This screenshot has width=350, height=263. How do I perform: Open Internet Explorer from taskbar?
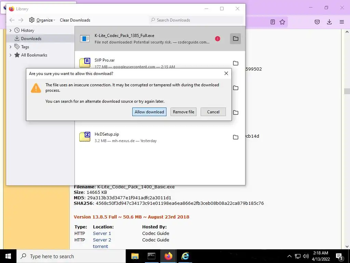tap(185, 256)
